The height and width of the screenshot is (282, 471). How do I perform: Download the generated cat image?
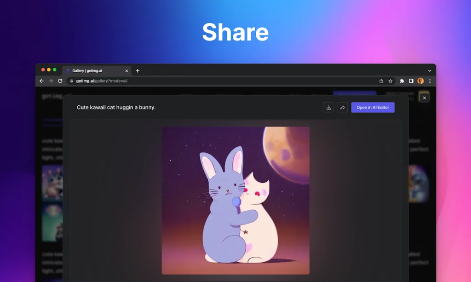[x=328, y=107]
